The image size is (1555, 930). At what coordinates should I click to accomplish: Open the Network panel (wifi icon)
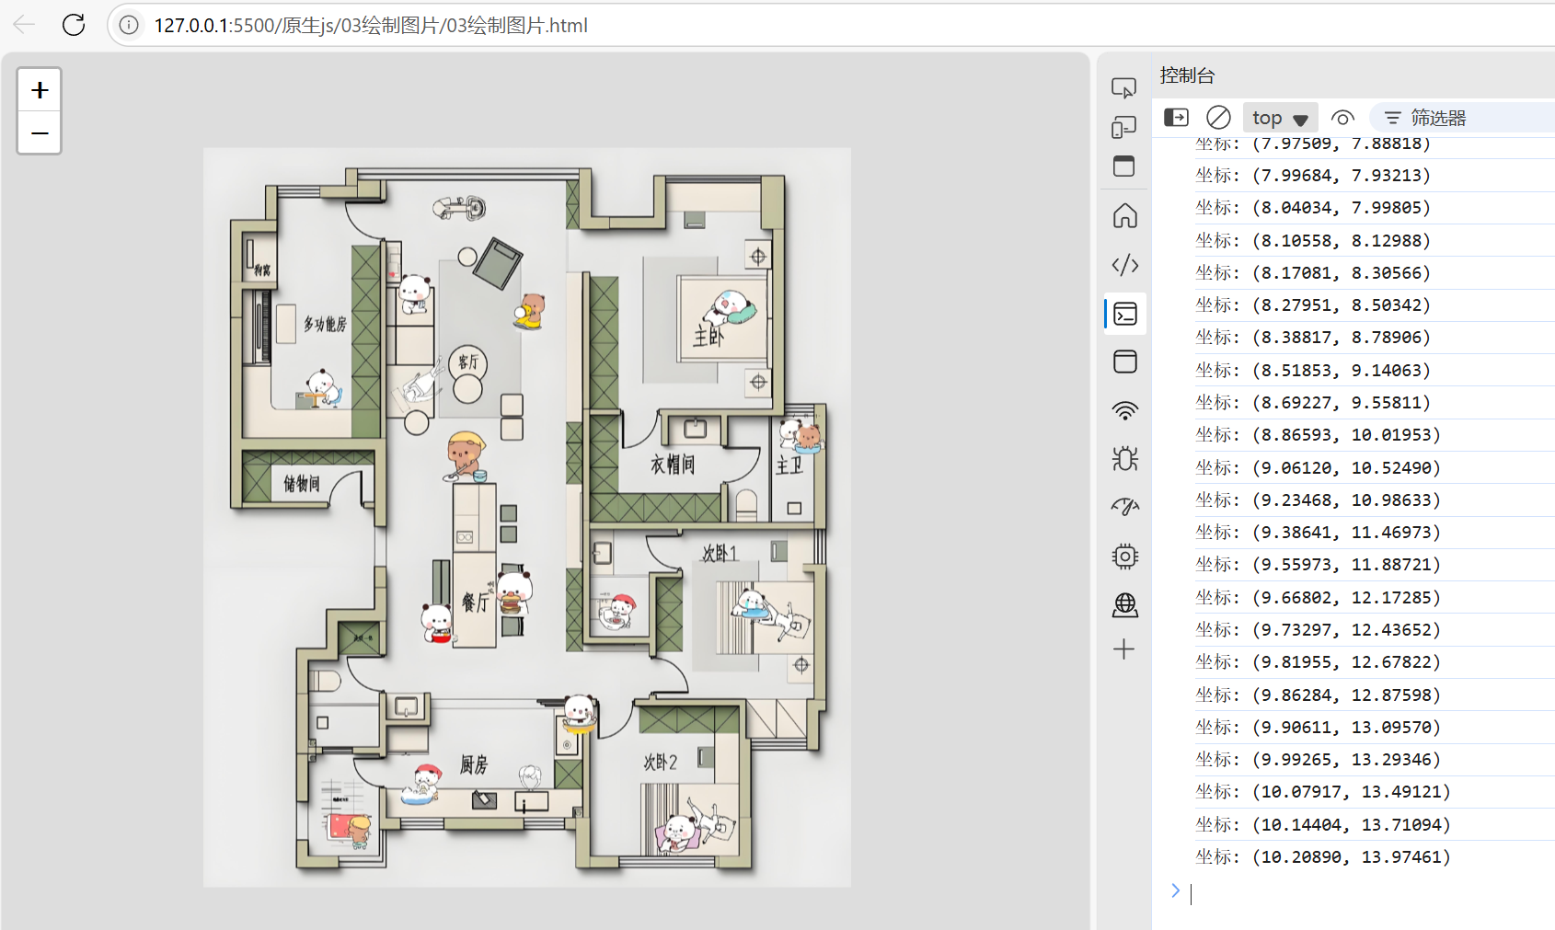pos(1124,410)
